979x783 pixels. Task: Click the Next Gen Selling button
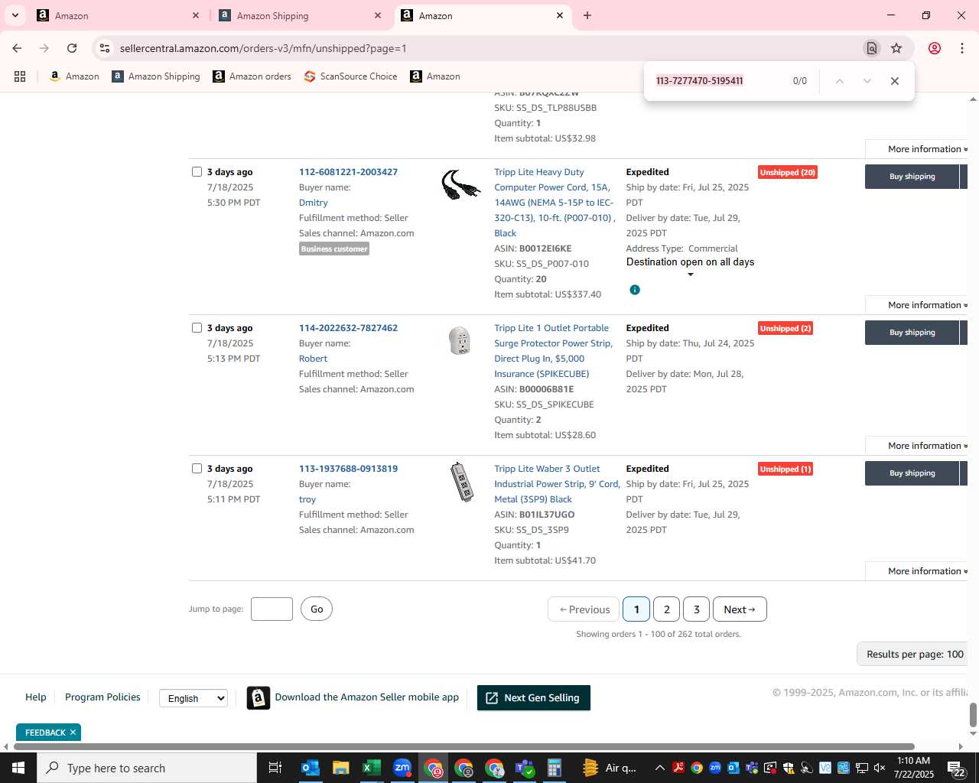pos(534,698)
